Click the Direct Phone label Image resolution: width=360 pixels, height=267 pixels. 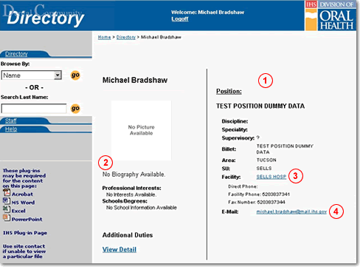pos(243,186)
